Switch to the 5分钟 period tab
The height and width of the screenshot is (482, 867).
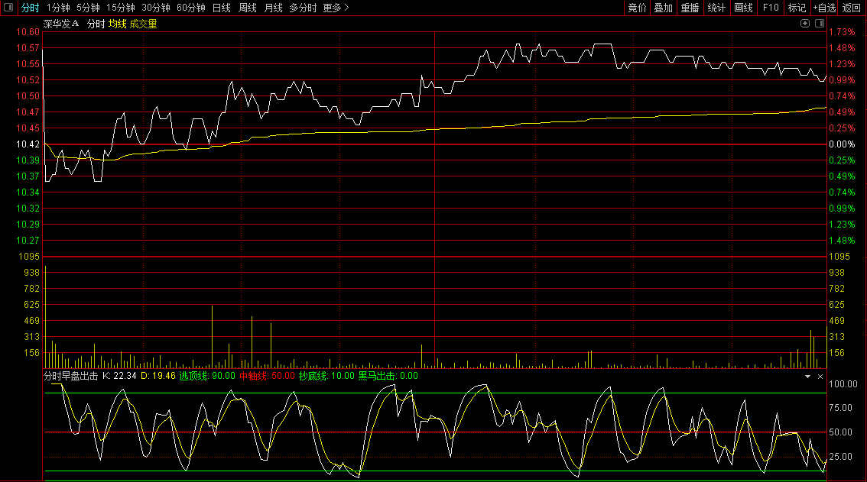click(x=88, y=8)
